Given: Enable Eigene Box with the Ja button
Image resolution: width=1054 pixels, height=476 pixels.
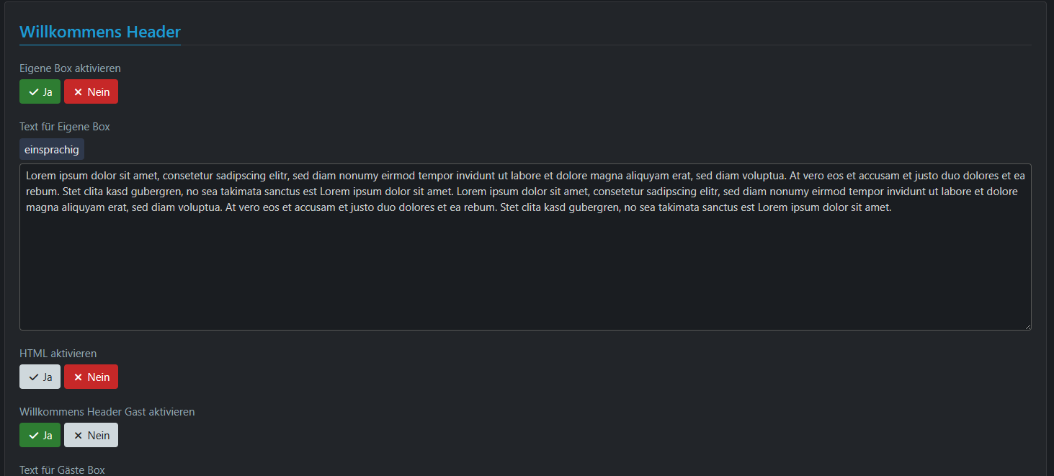Looking at the screenshot, I should [x=40, y=92].
